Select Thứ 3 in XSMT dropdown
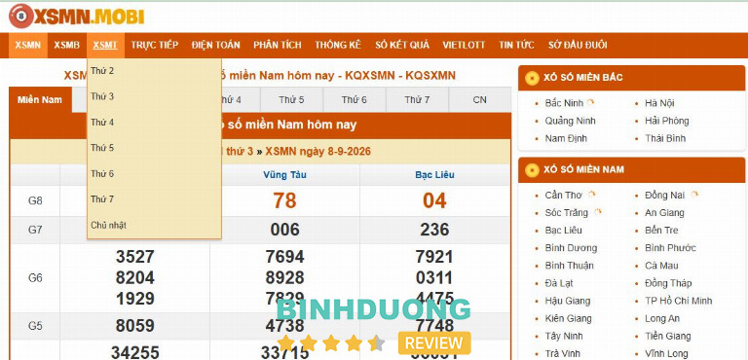The width and height of the screenshot is (748, 360). pyautogui.click(x=154, y=96)
